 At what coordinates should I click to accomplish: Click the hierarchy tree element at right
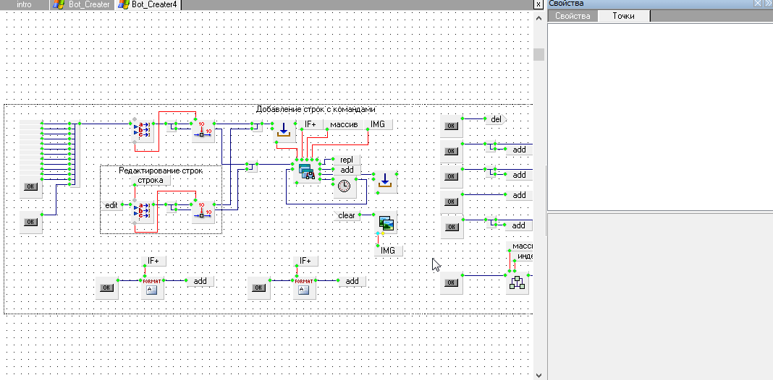click(517, 282)
